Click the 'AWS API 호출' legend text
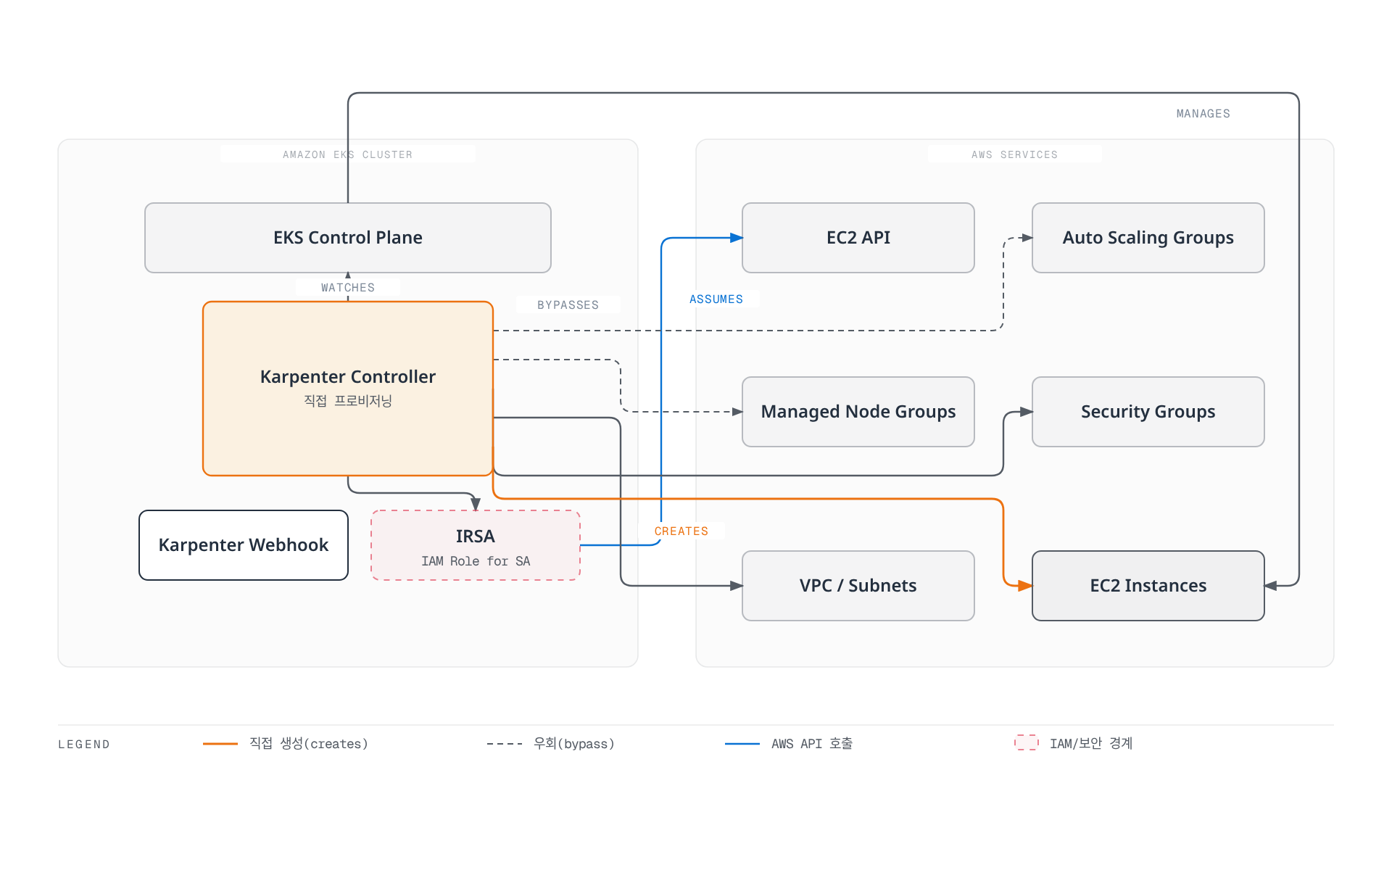This screenshot has height=870, width=1392. [812, 744]
